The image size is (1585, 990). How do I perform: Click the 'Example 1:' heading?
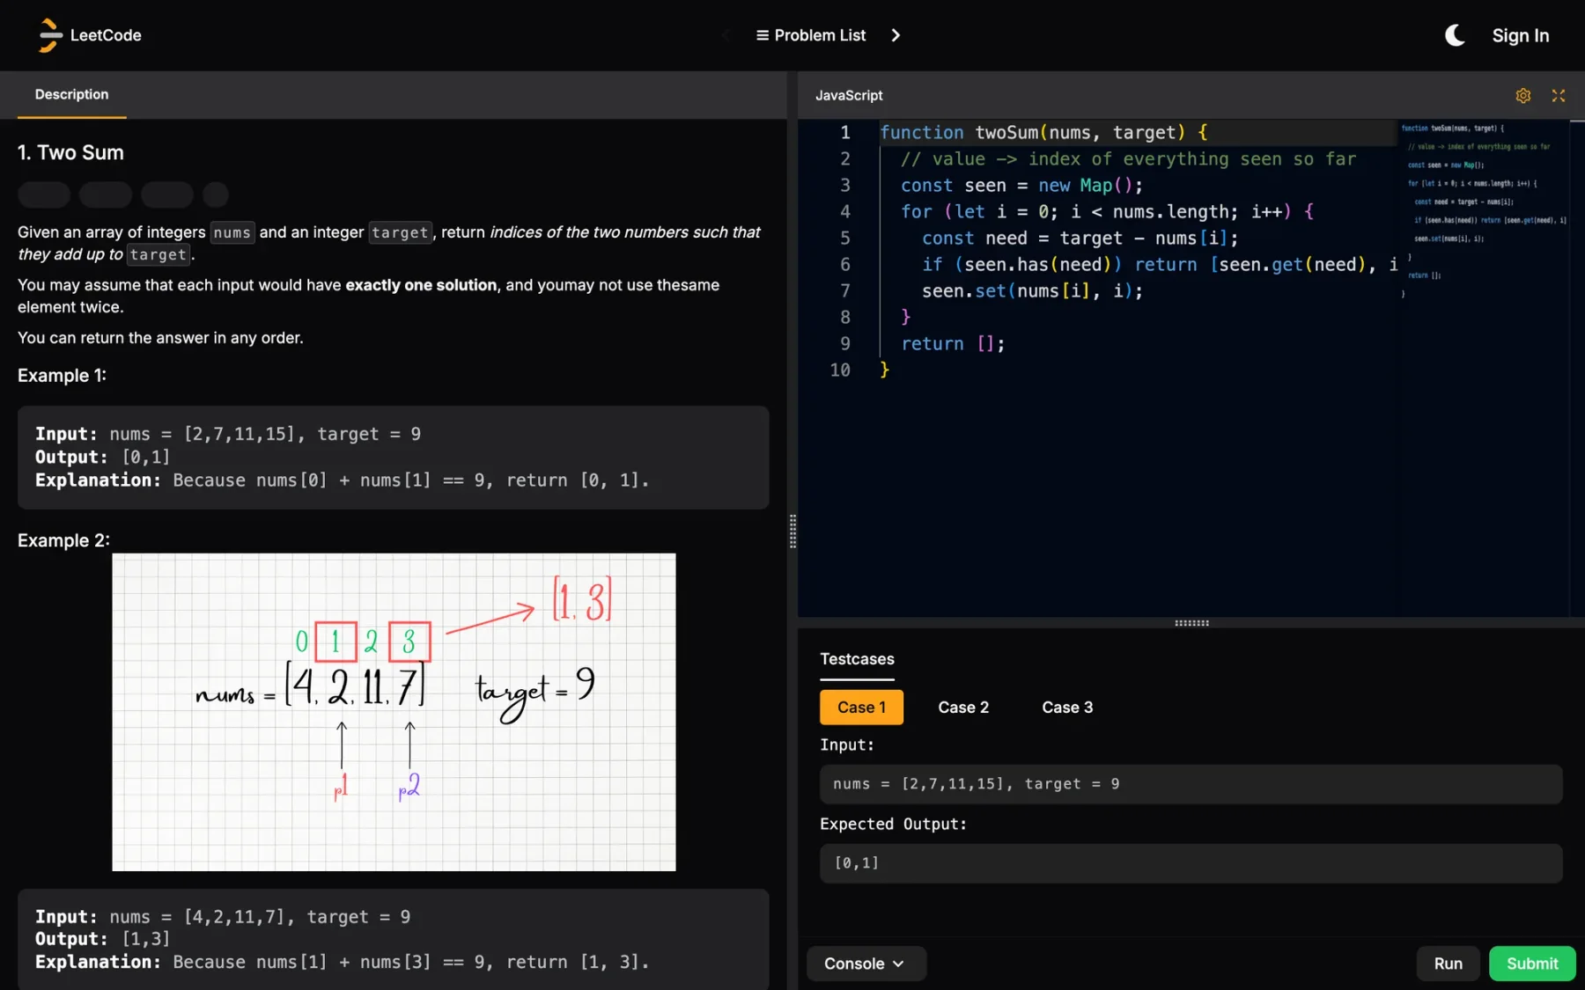tap(62, 376)
